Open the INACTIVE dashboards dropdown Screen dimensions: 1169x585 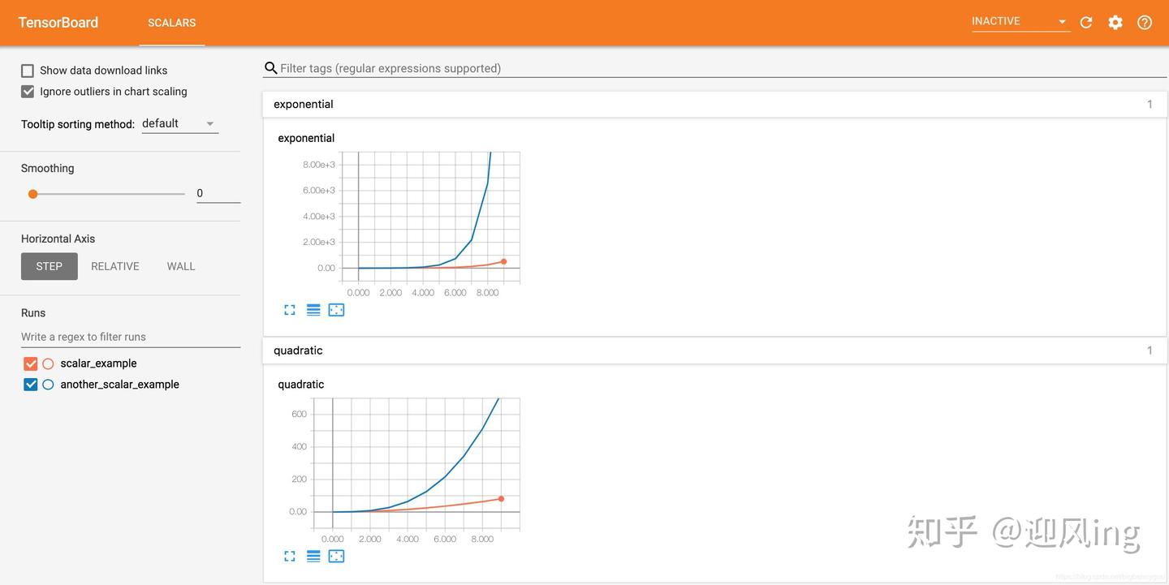click(x=1020, y=22)
